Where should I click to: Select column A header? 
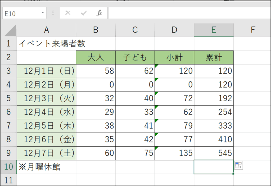47,30
